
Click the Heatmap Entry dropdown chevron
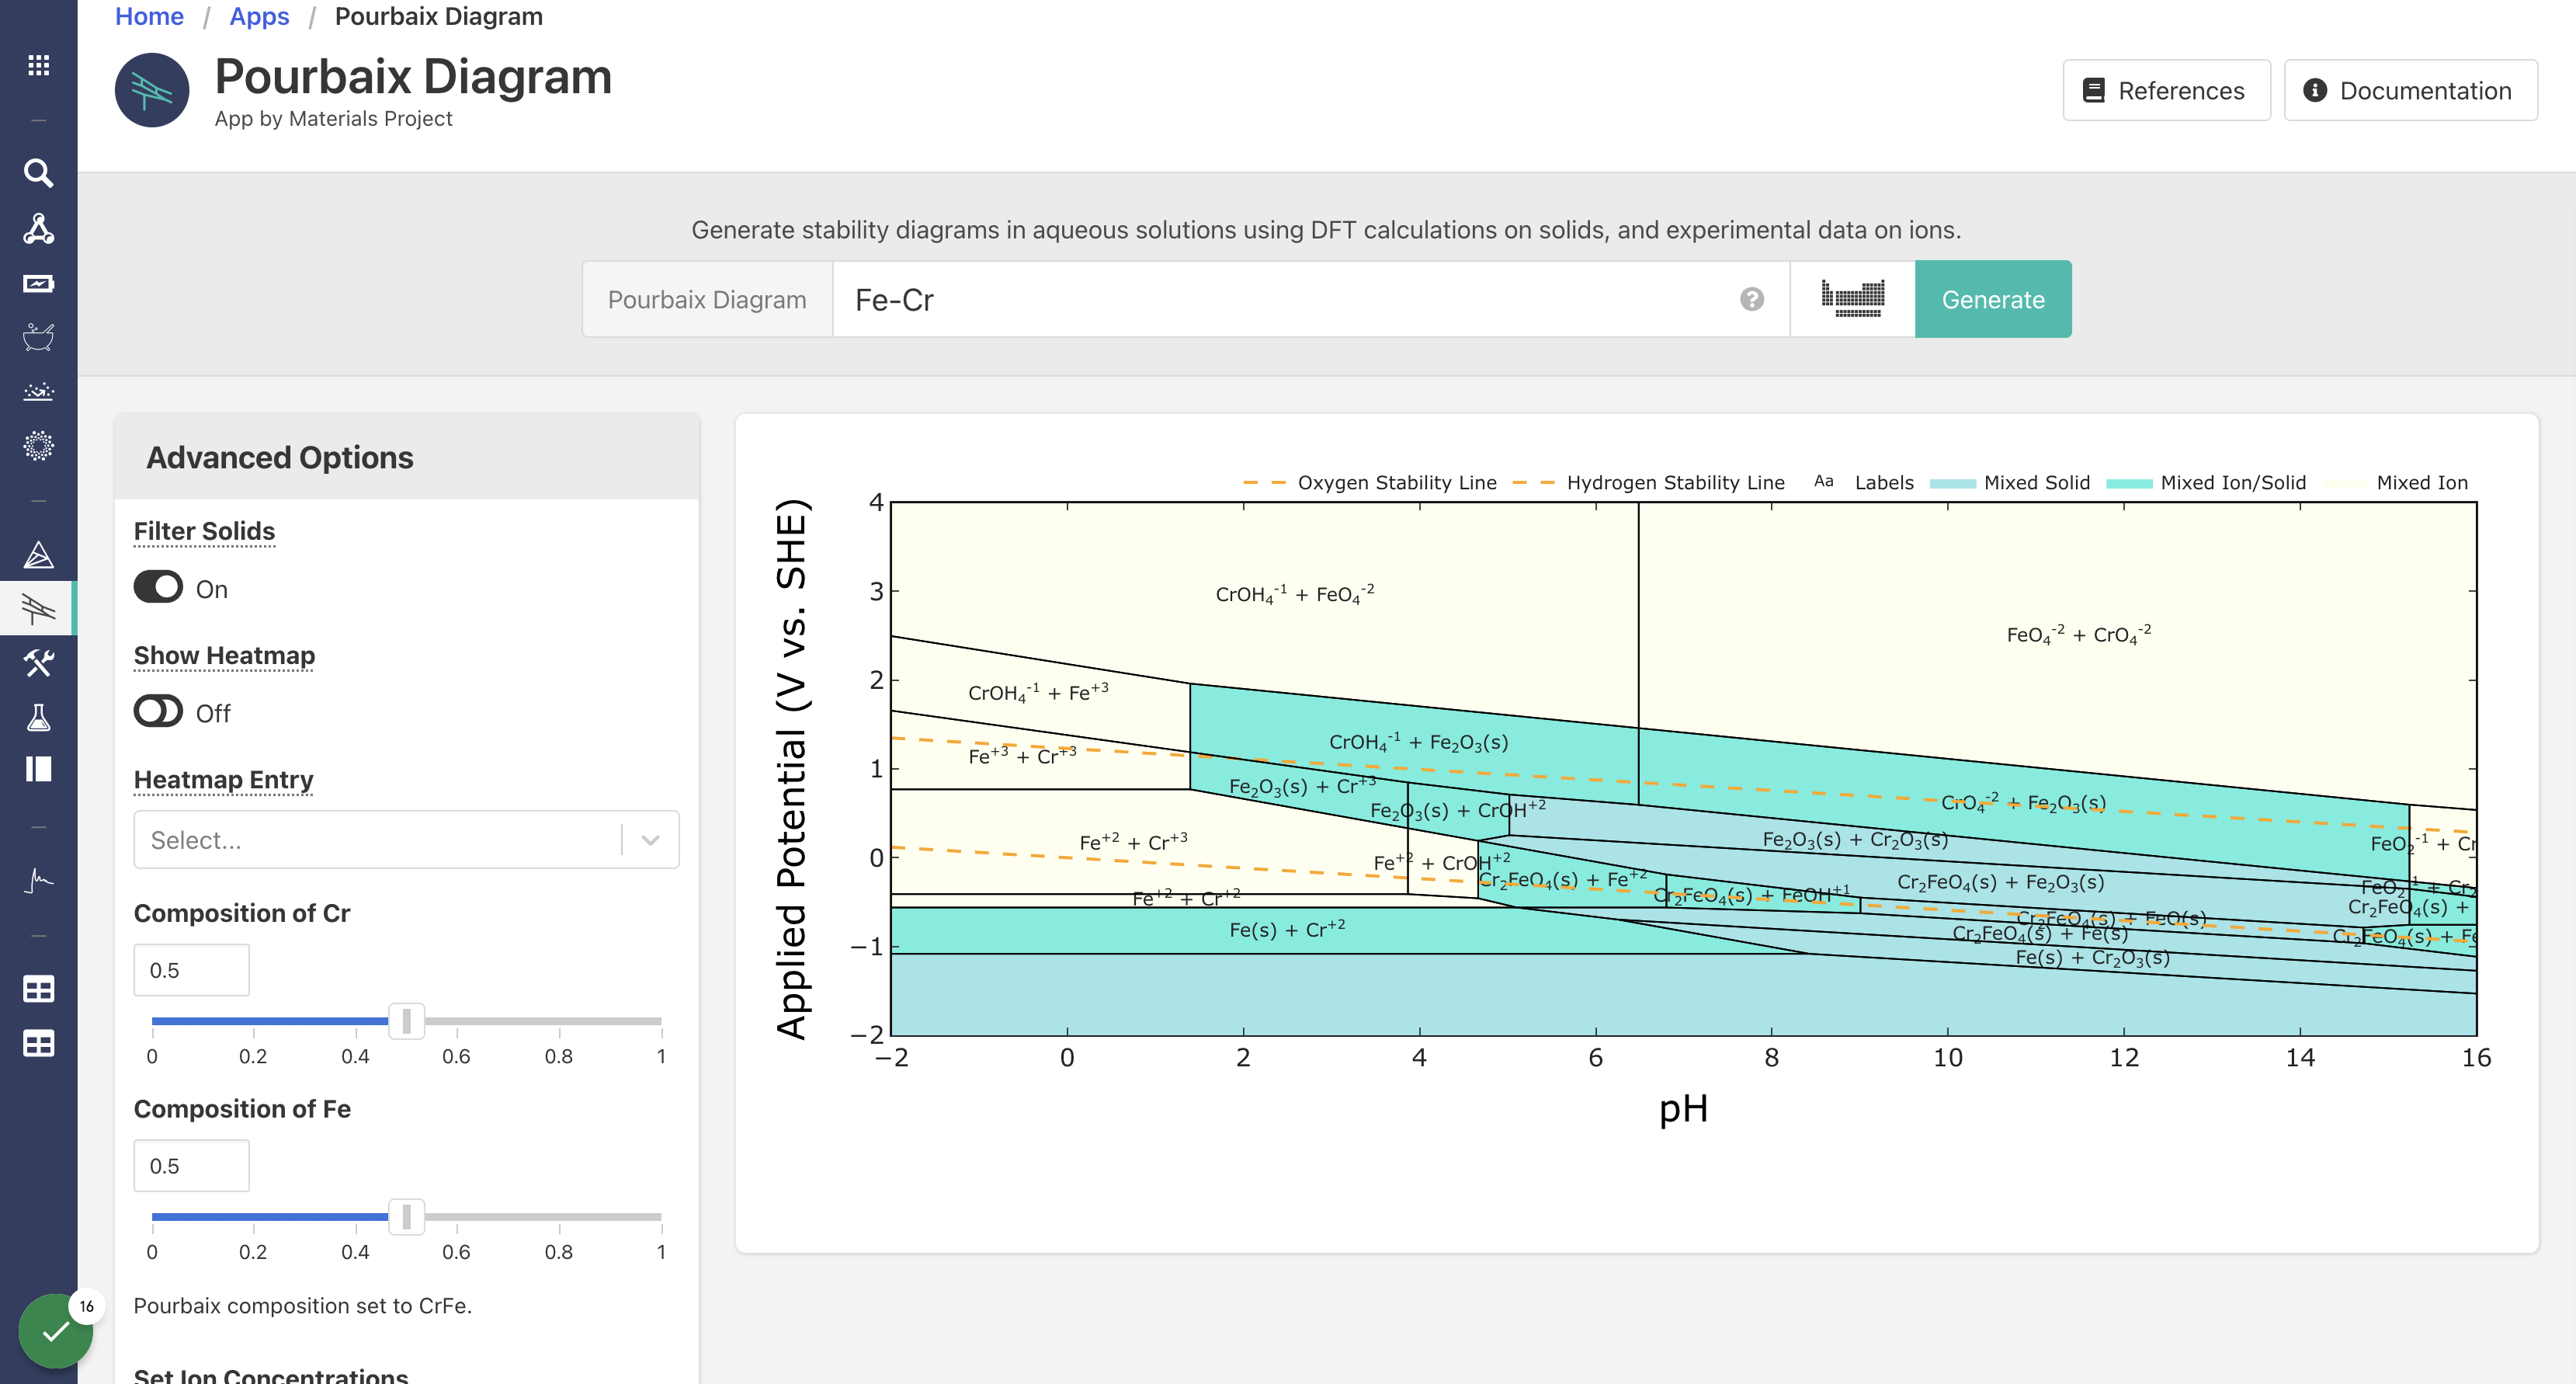pos(650,840)
